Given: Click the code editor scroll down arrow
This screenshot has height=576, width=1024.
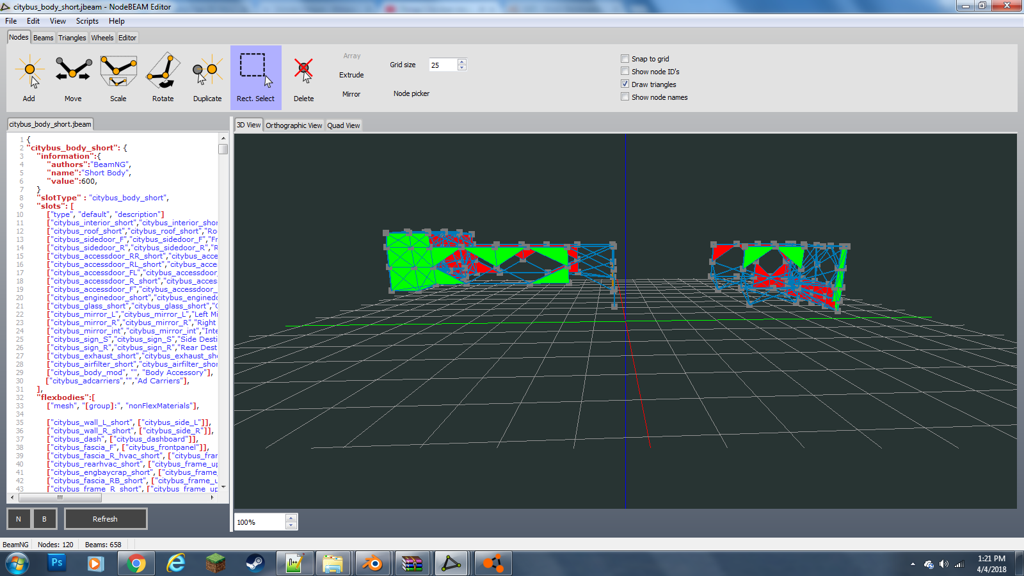Looking at the screenshot, I should [223, 488].
